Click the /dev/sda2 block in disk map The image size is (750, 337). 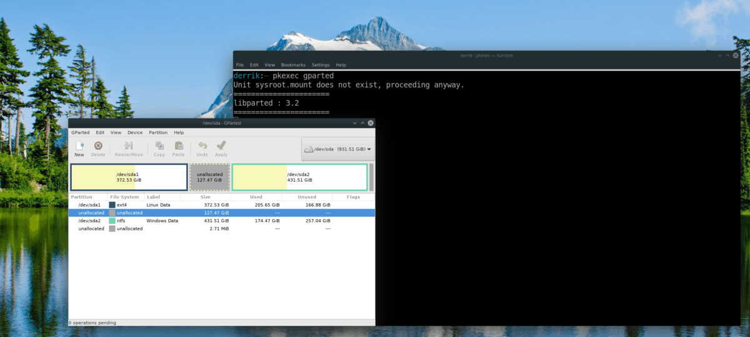(x=299, y=177)
